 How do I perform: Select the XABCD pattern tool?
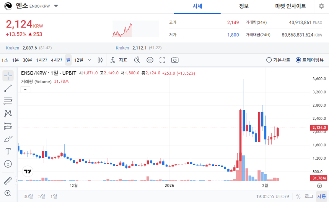click(x=8, y=114)
